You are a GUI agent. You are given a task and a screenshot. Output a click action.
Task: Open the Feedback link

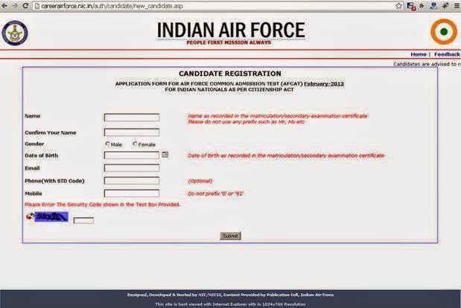[447, 54]
